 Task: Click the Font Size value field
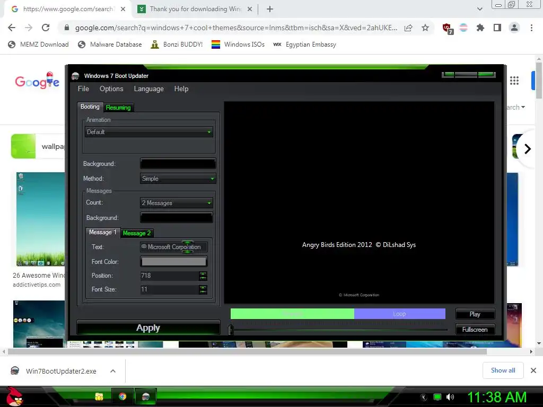coord(169,289)
